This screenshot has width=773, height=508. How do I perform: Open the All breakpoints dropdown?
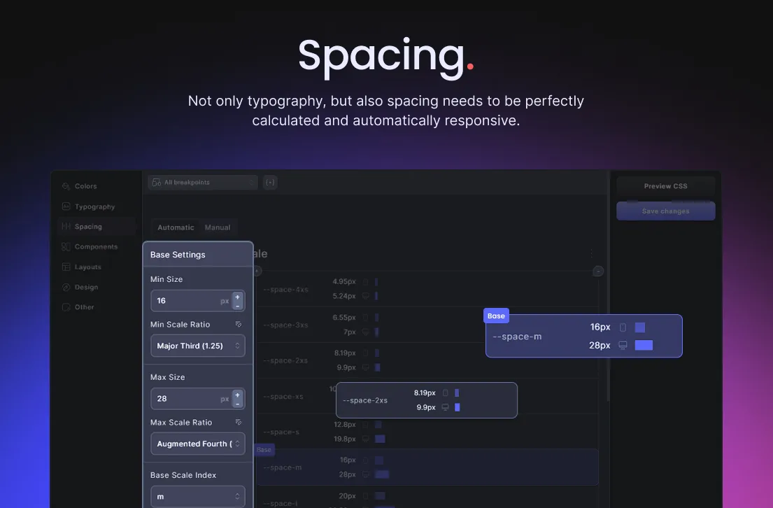tap(203, 183)
